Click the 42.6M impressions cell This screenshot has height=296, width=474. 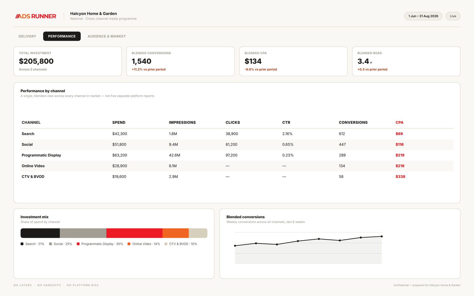(175, 155)
